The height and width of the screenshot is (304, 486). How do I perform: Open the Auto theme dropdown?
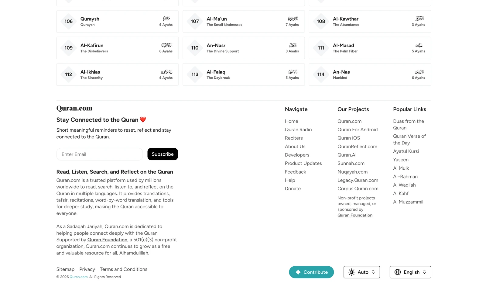tap(362, 272)
